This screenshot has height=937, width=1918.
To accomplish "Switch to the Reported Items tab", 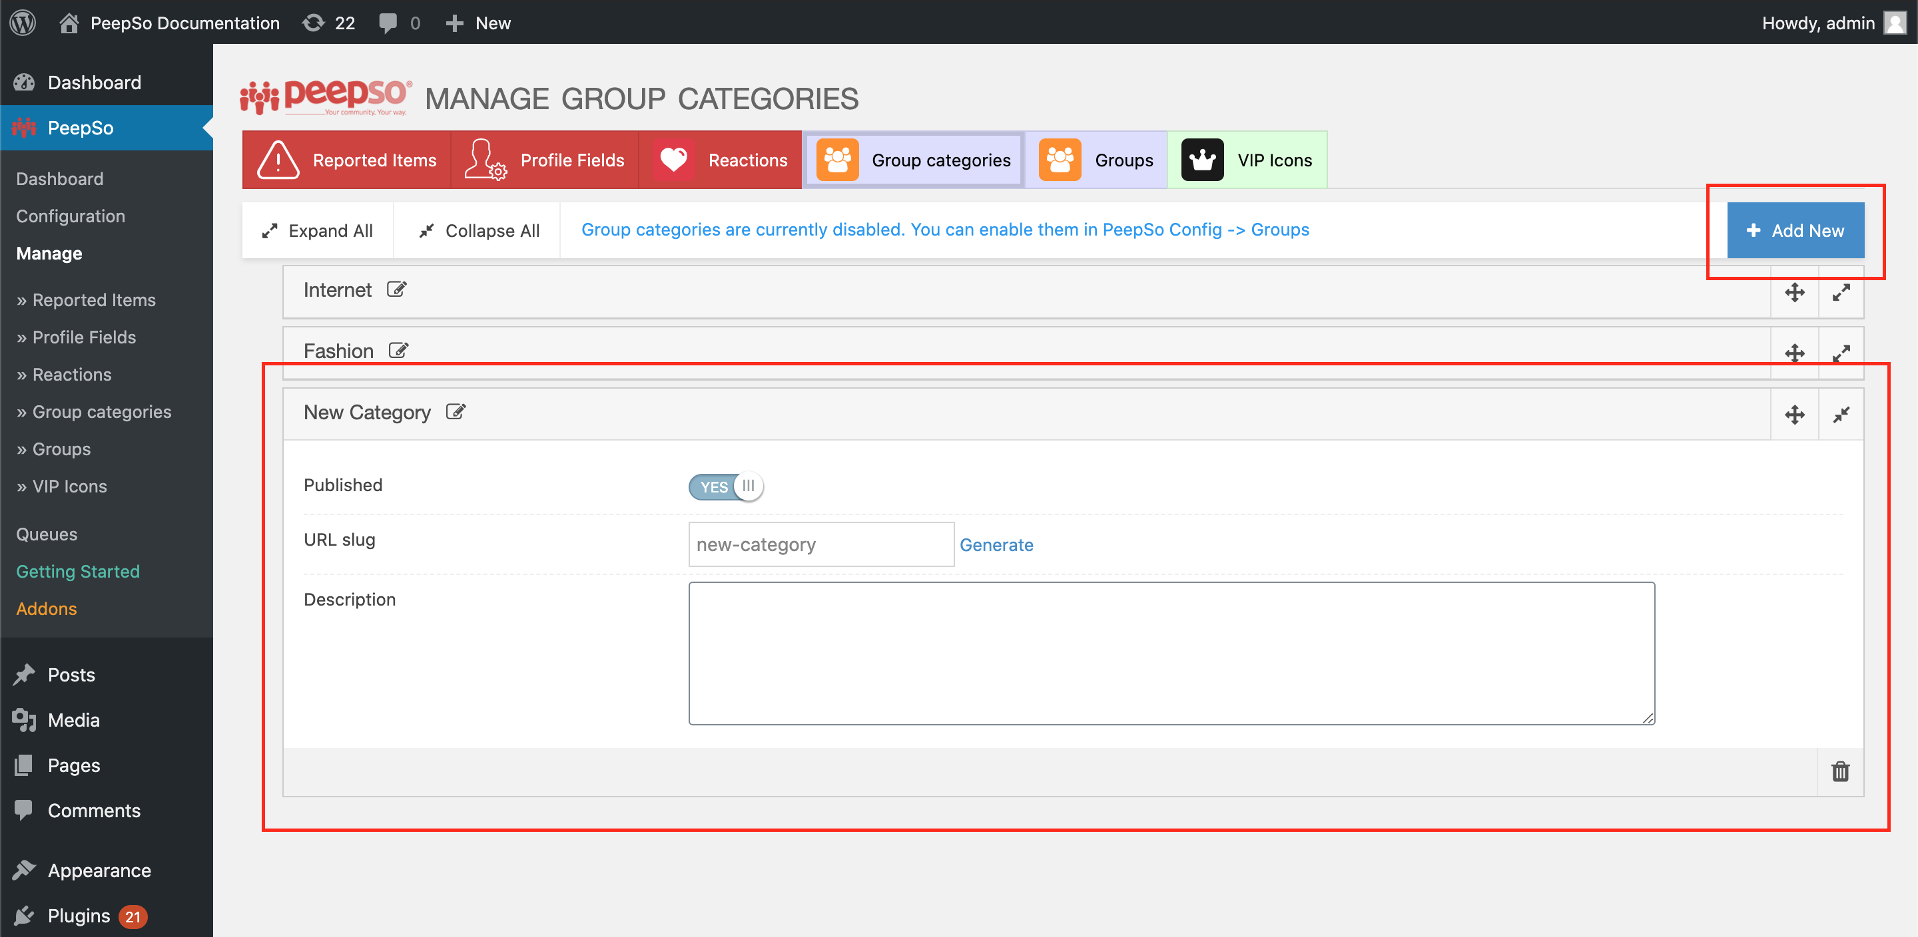I will pos(346,159).
